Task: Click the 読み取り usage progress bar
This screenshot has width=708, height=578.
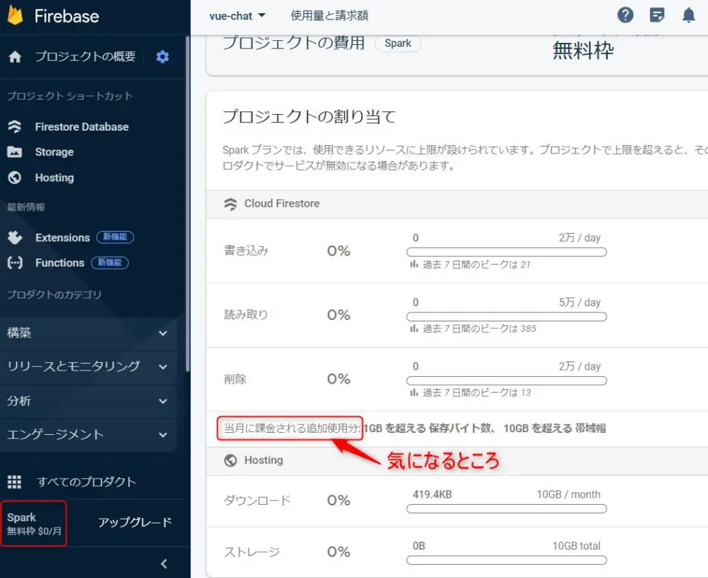Action: click(506, 317)
